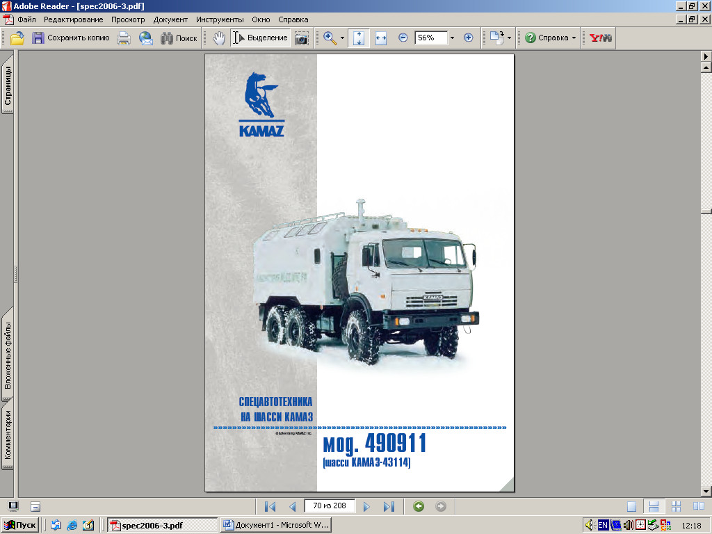Click the Rotate view page icon
712x534 pixels.
(497, 38)
